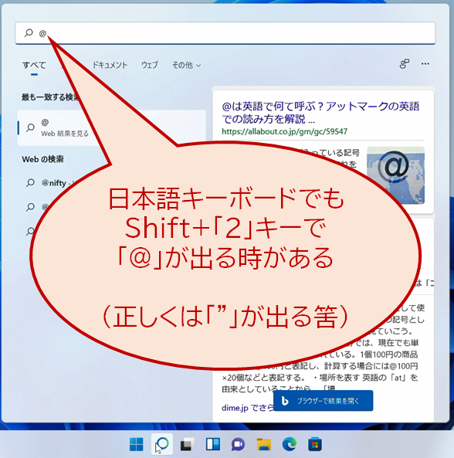
Task: Click the taskbar Search icon
Action: [x=162, y=444]
